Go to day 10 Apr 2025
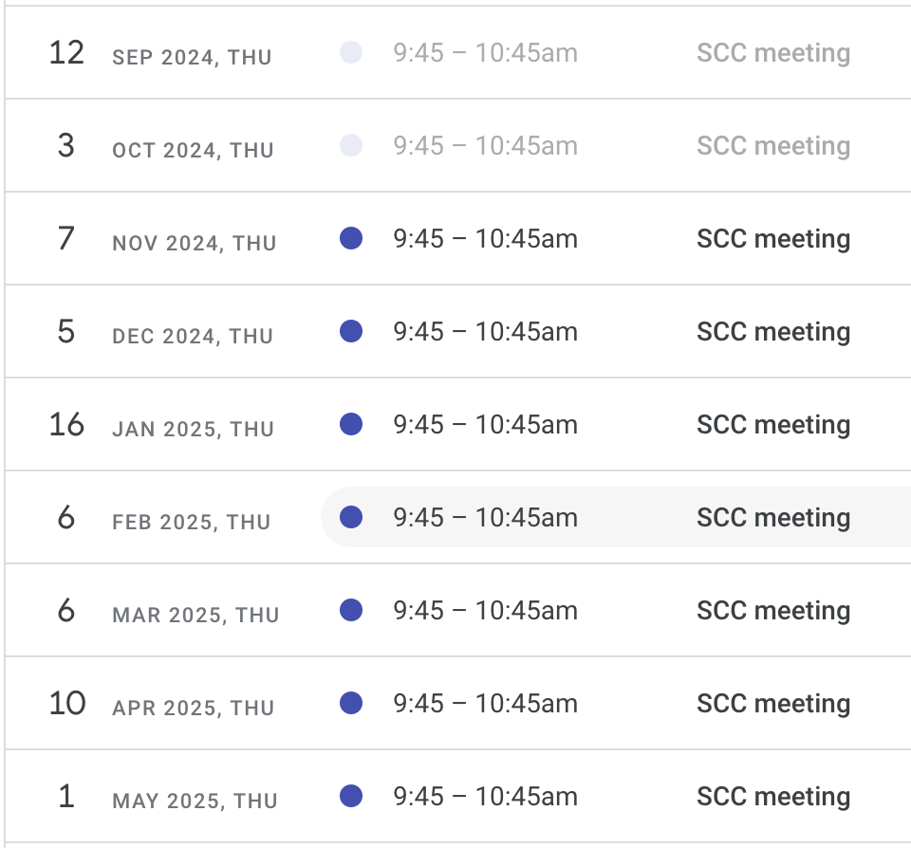This screenshot has width=911, height=848. (67, 704)
